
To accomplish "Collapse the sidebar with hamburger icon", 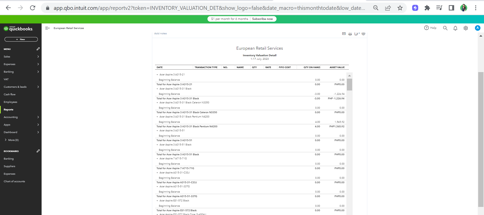I will 47,28.
